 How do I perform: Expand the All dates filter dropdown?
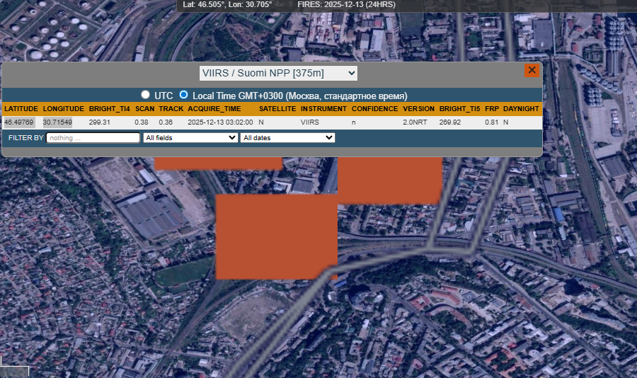(287, 138)
